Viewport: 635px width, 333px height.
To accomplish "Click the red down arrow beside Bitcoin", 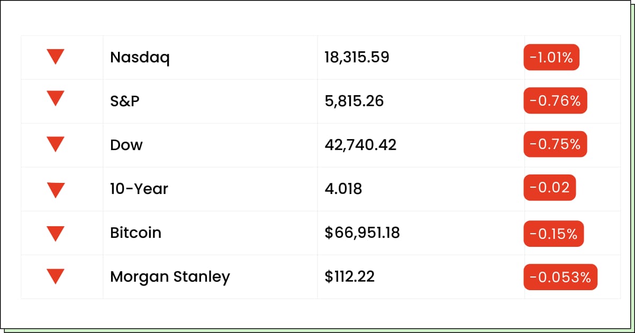I will (x=56, y=233).
